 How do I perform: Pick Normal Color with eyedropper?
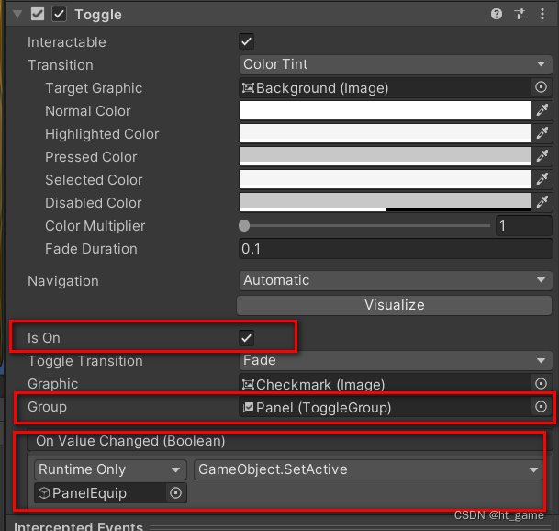[542, 110]
